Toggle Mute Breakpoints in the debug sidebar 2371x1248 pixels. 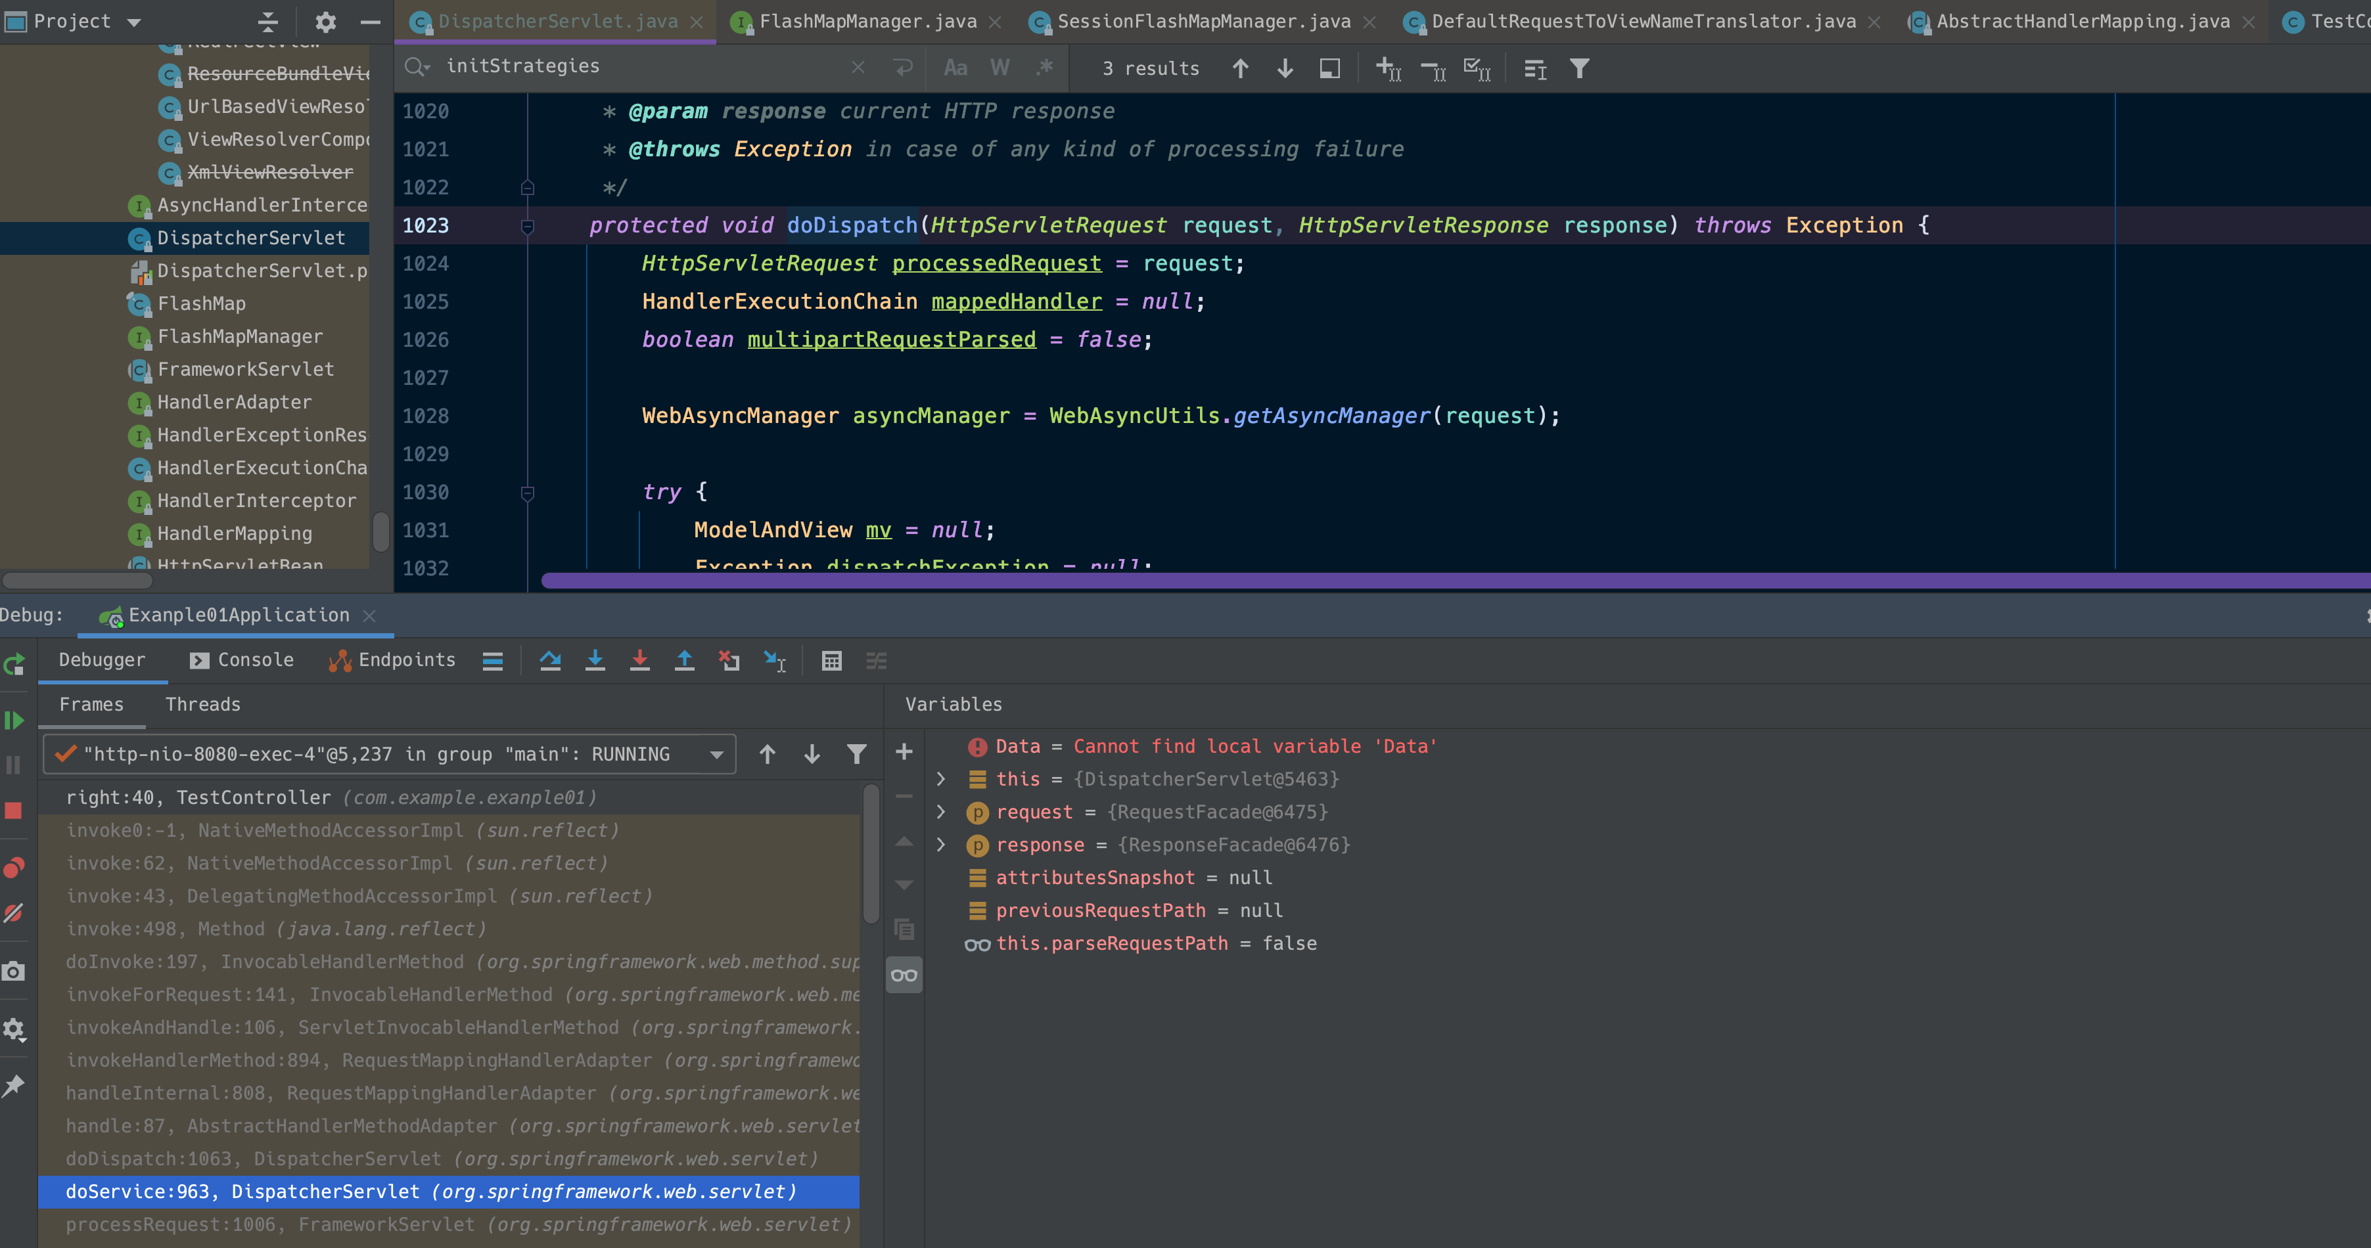(x=14, y=913)
